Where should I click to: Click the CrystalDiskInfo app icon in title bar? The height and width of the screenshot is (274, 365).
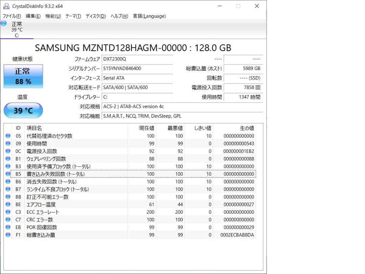pos(6,6)
